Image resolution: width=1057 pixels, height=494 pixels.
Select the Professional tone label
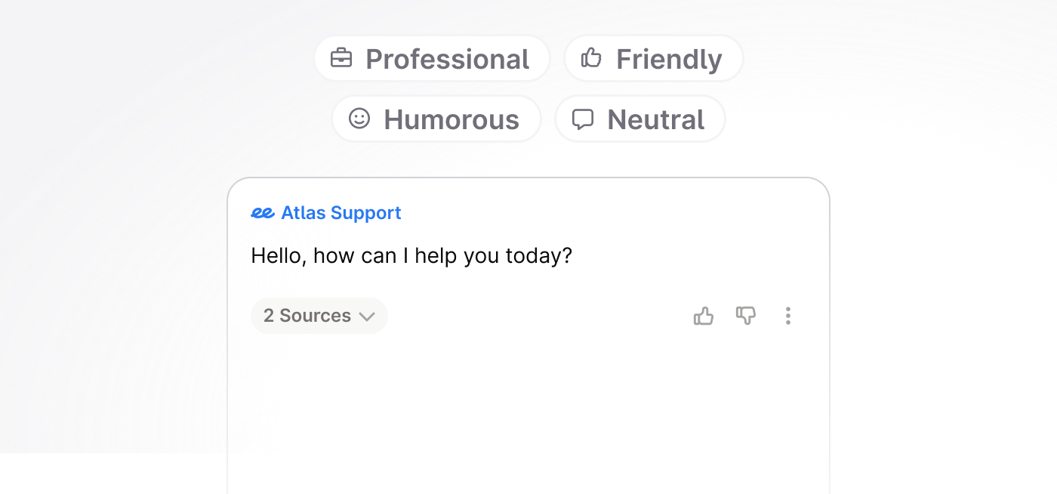[447, 59]
